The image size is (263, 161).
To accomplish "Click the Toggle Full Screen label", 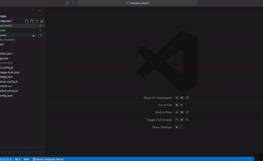I will click(159, 120).
